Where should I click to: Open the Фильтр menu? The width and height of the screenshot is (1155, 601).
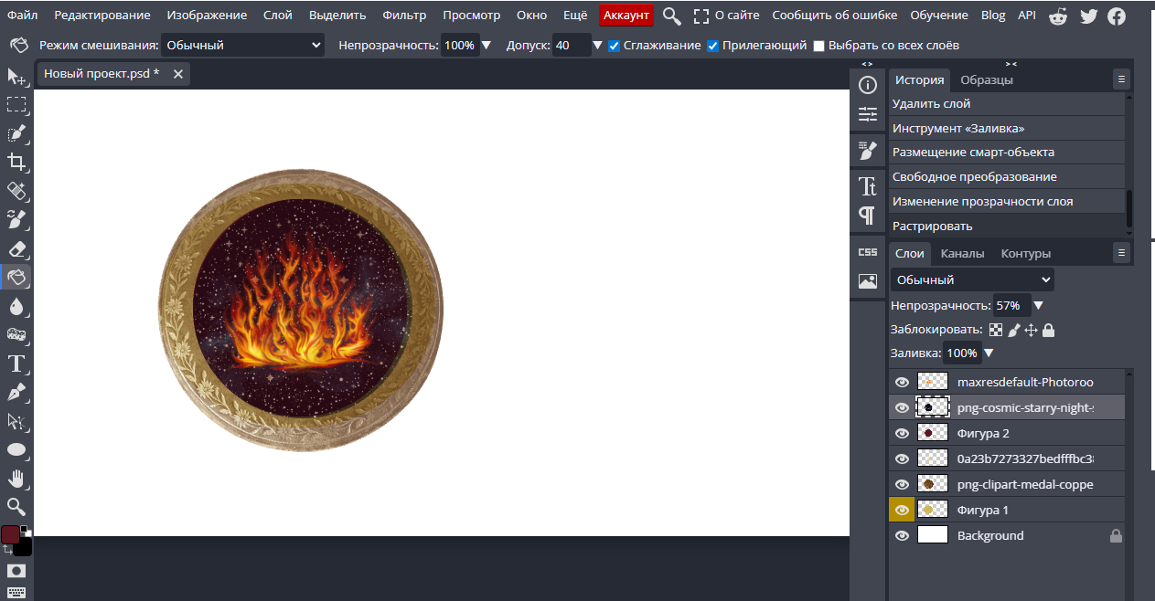(404, 16)
